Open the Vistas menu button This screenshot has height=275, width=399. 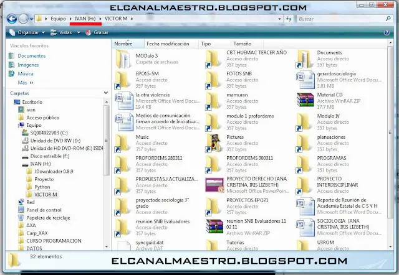pyautogui.click(x=61, y=32)
